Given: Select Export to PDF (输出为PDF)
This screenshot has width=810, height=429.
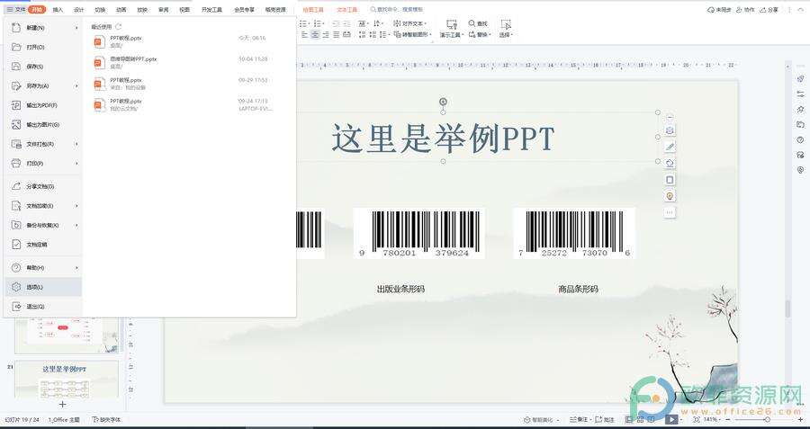Looking at the screenshot, I should (42, 105).
